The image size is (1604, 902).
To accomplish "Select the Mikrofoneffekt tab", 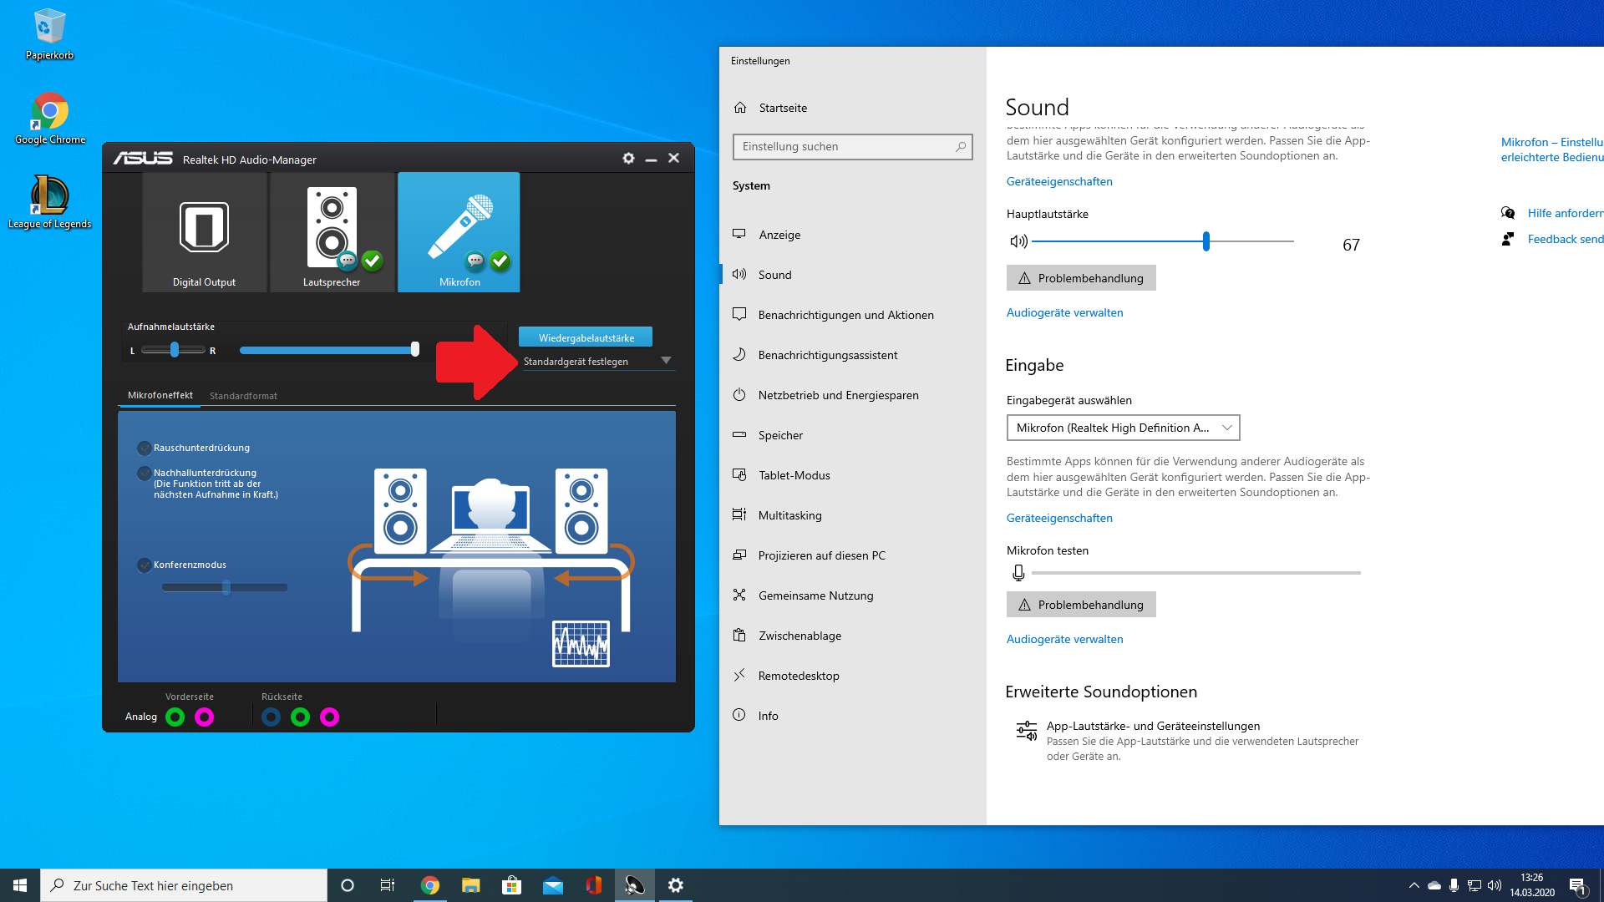I will click(x=159, y=395).
